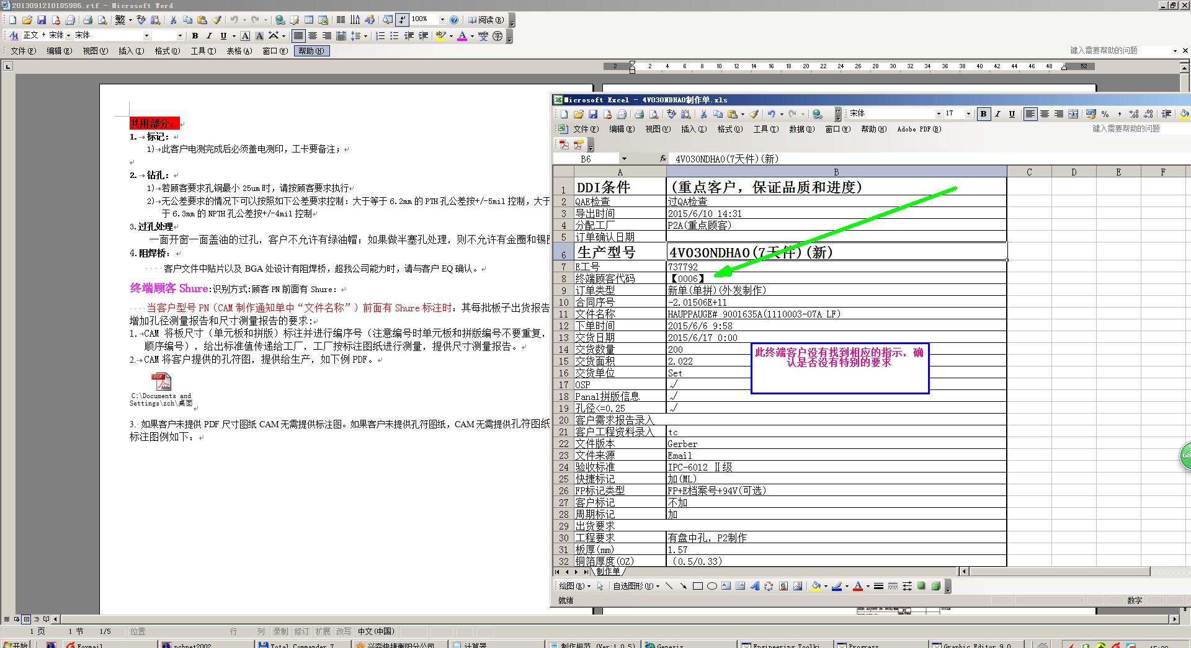Click Cut scissors icon in Word toolbar

(174, 20)
